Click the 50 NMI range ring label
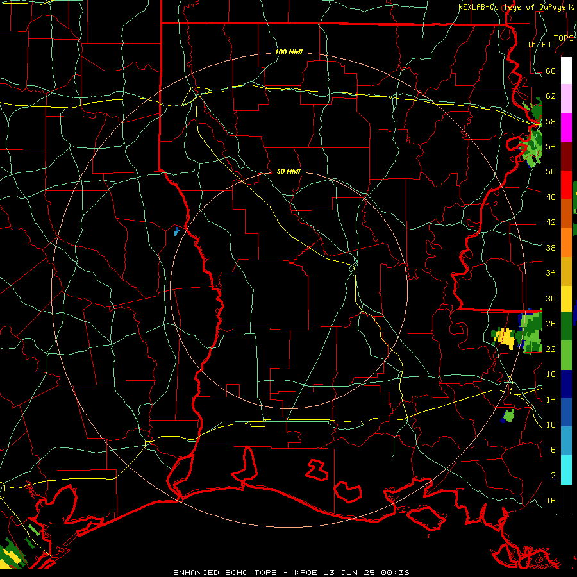The image size is (577, 577). point(288,171)
